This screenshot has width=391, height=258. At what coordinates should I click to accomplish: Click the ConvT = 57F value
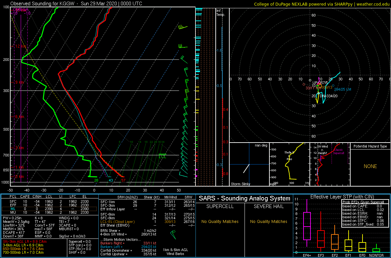pyautogui.click(x=44, y=226)
